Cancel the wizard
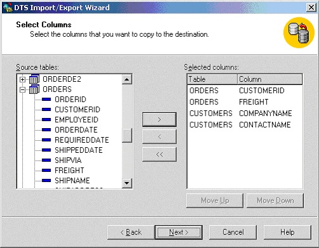Image resolution: width=319 pixels, height=248 pixels. coord(233,232)
